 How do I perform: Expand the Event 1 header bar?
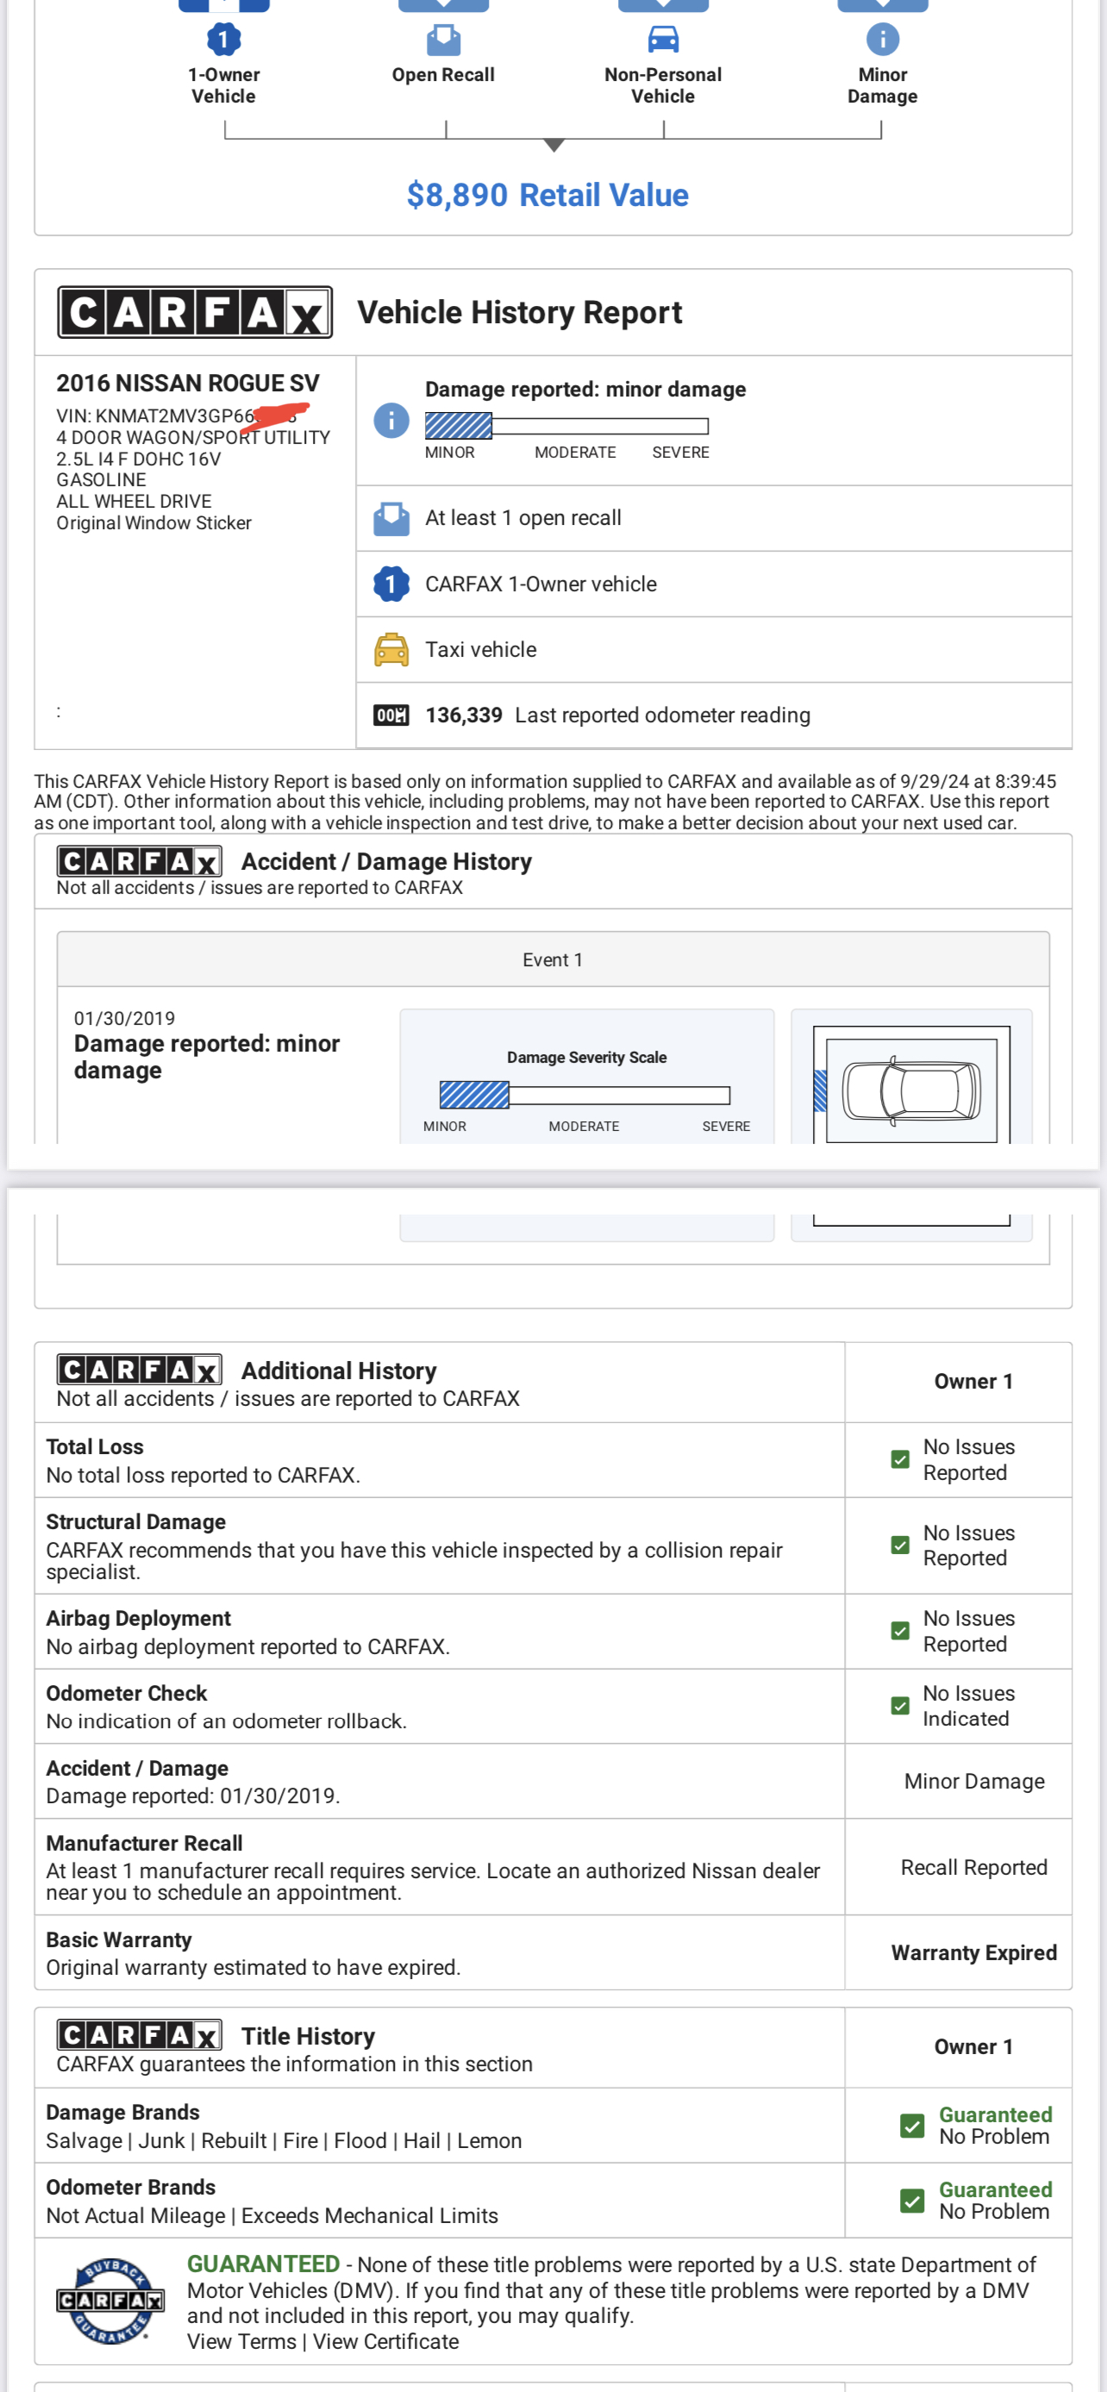click(553, 960)
